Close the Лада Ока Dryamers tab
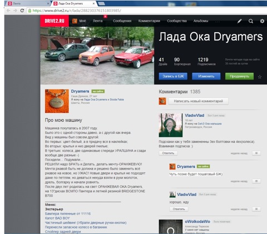 pyautogui.click(x=93, y=3)
